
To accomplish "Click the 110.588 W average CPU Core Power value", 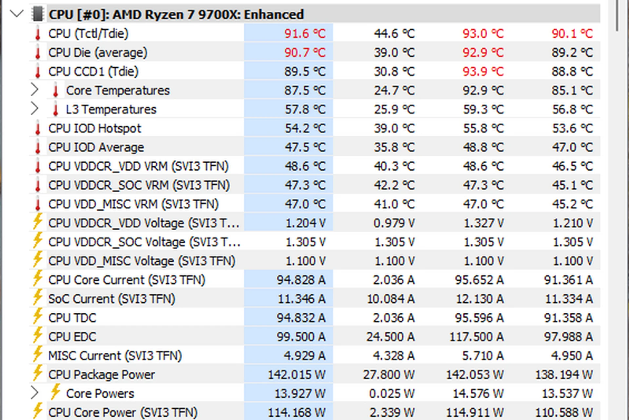I will 564,413.
